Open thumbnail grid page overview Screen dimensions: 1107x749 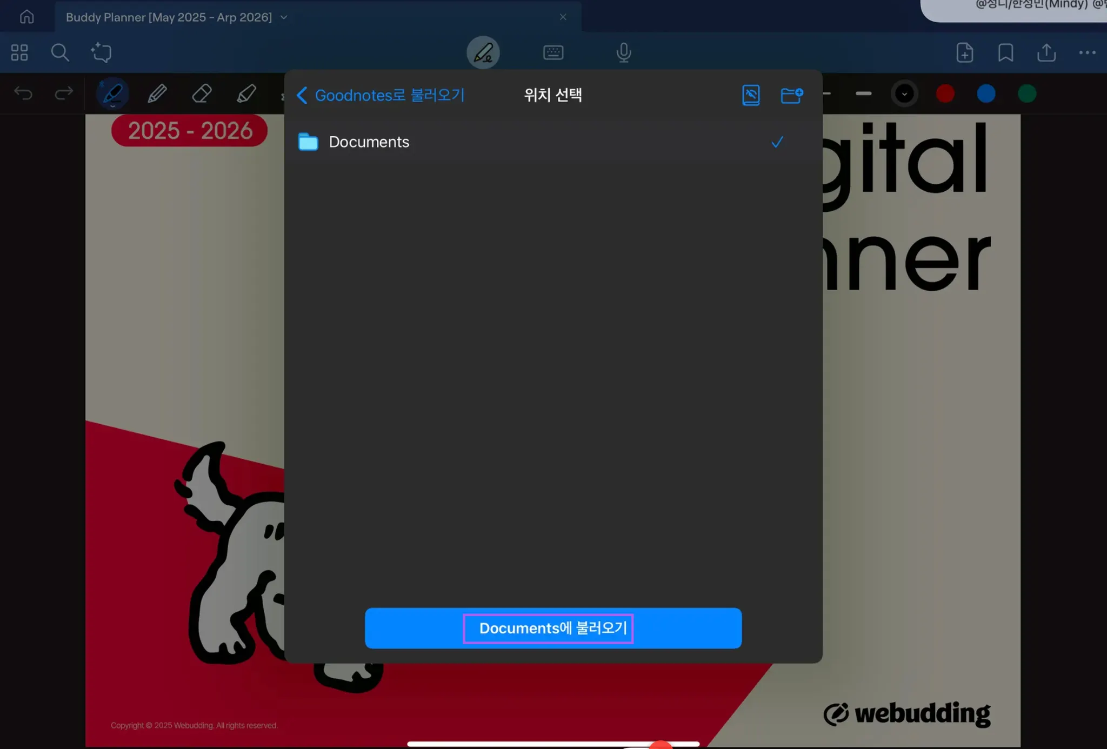(x=19, y=52)
